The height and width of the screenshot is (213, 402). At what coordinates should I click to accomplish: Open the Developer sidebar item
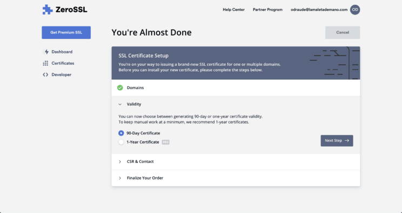[x=57, y=75]
